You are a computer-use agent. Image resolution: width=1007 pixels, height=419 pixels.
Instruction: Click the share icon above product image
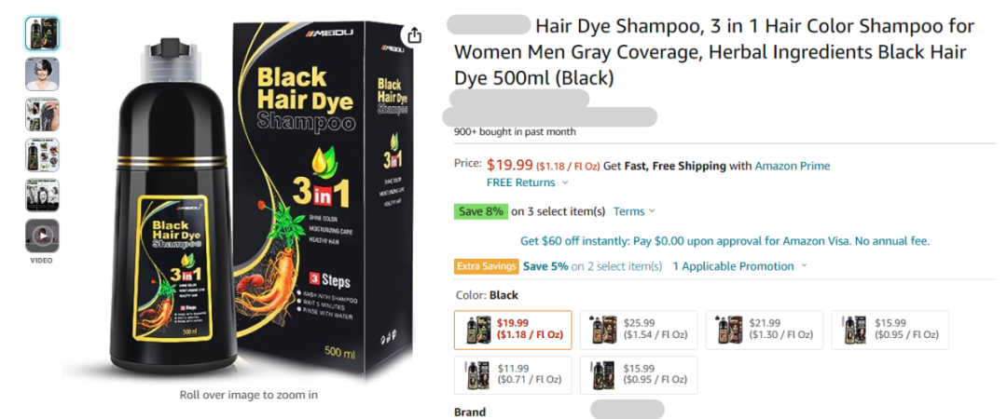tap(414, 34)
